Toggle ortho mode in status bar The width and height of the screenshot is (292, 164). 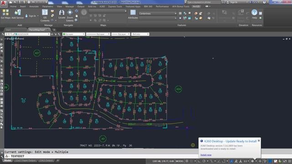tap(199, 161)
